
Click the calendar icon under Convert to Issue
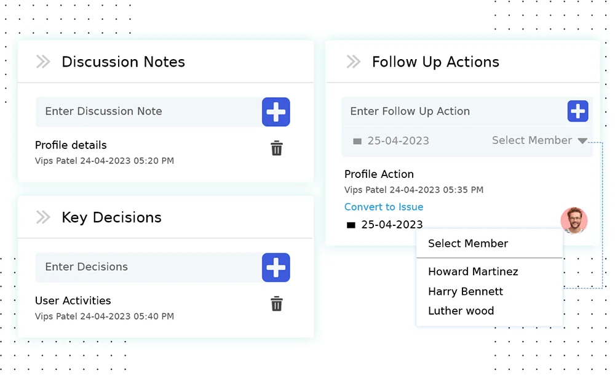coord(351,225)
